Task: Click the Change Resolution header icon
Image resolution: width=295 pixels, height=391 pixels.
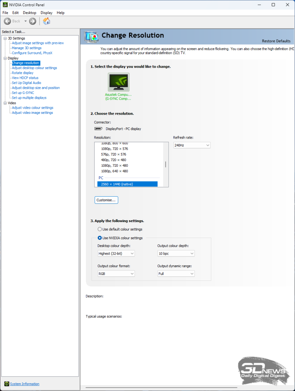Action: coord(91,37)
